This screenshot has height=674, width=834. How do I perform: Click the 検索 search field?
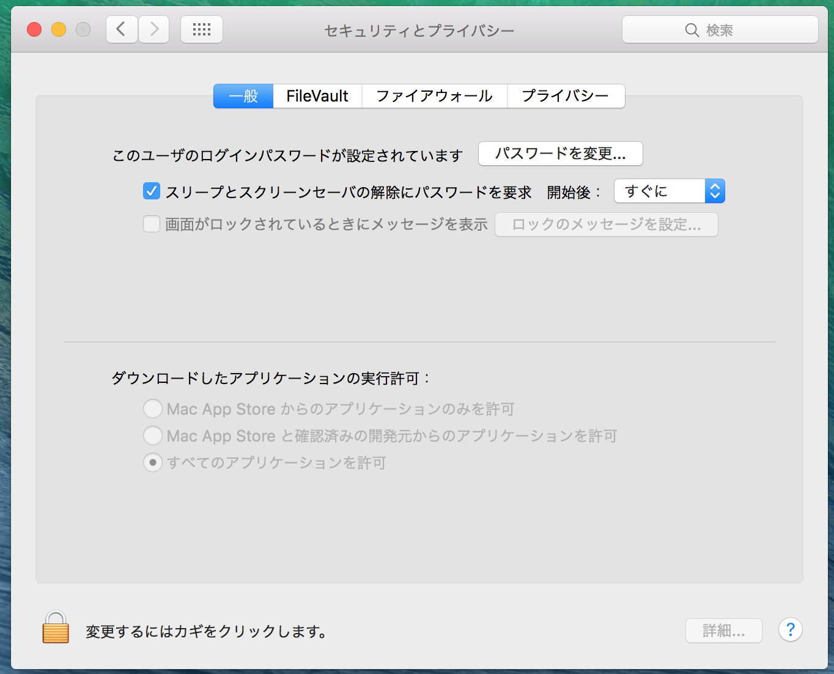[x=720, y=29]
